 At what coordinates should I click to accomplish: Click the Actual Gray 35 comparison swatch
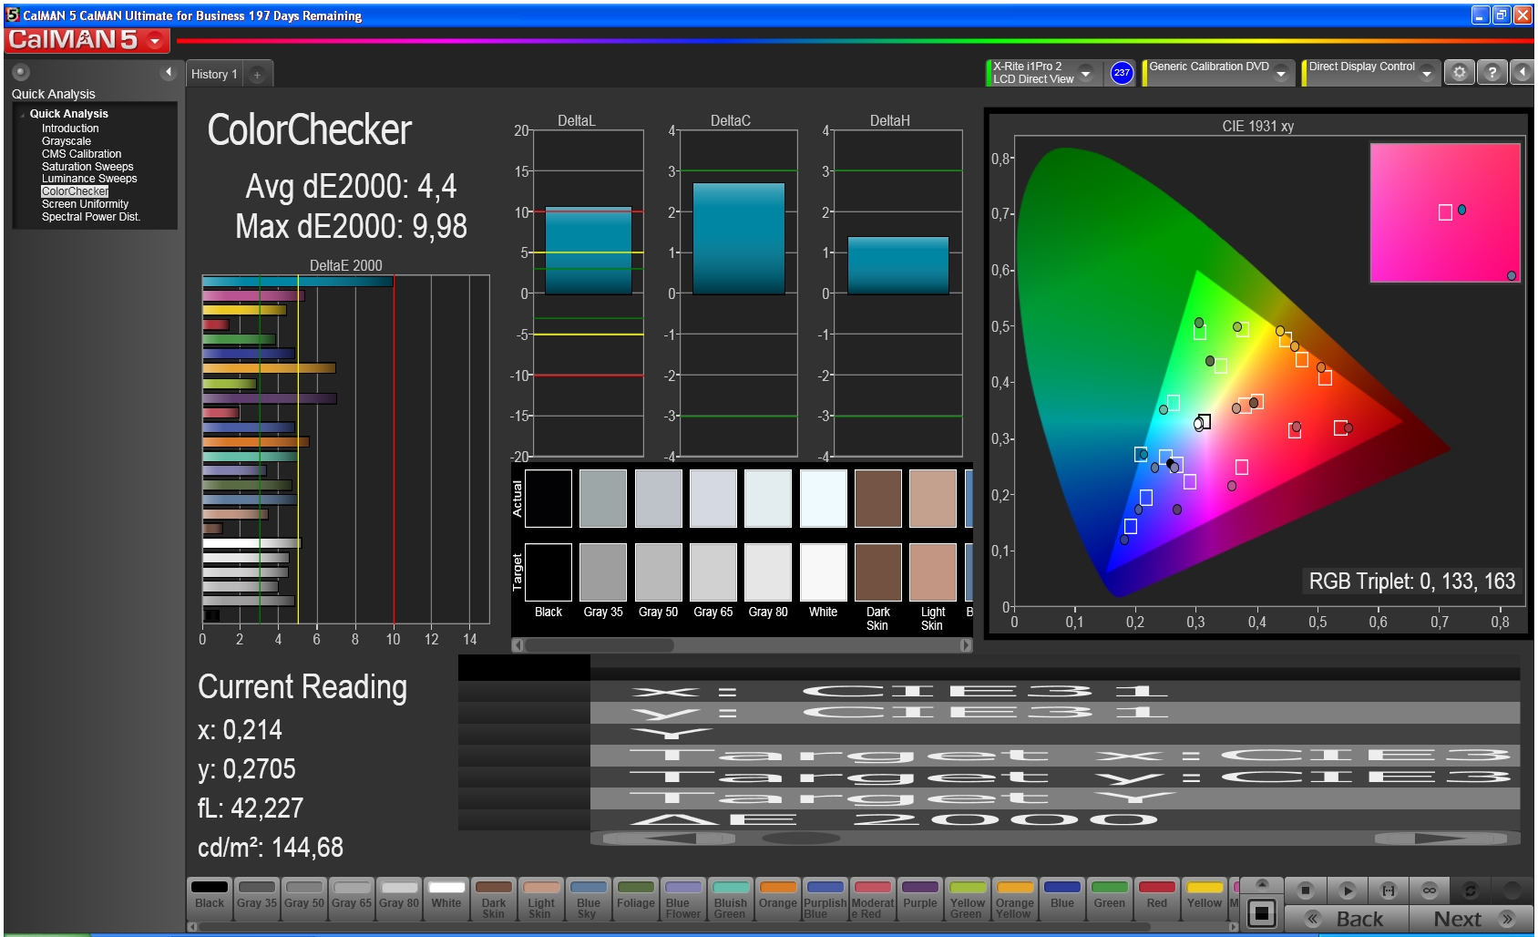pyautogui.click(x=603, y=499)
